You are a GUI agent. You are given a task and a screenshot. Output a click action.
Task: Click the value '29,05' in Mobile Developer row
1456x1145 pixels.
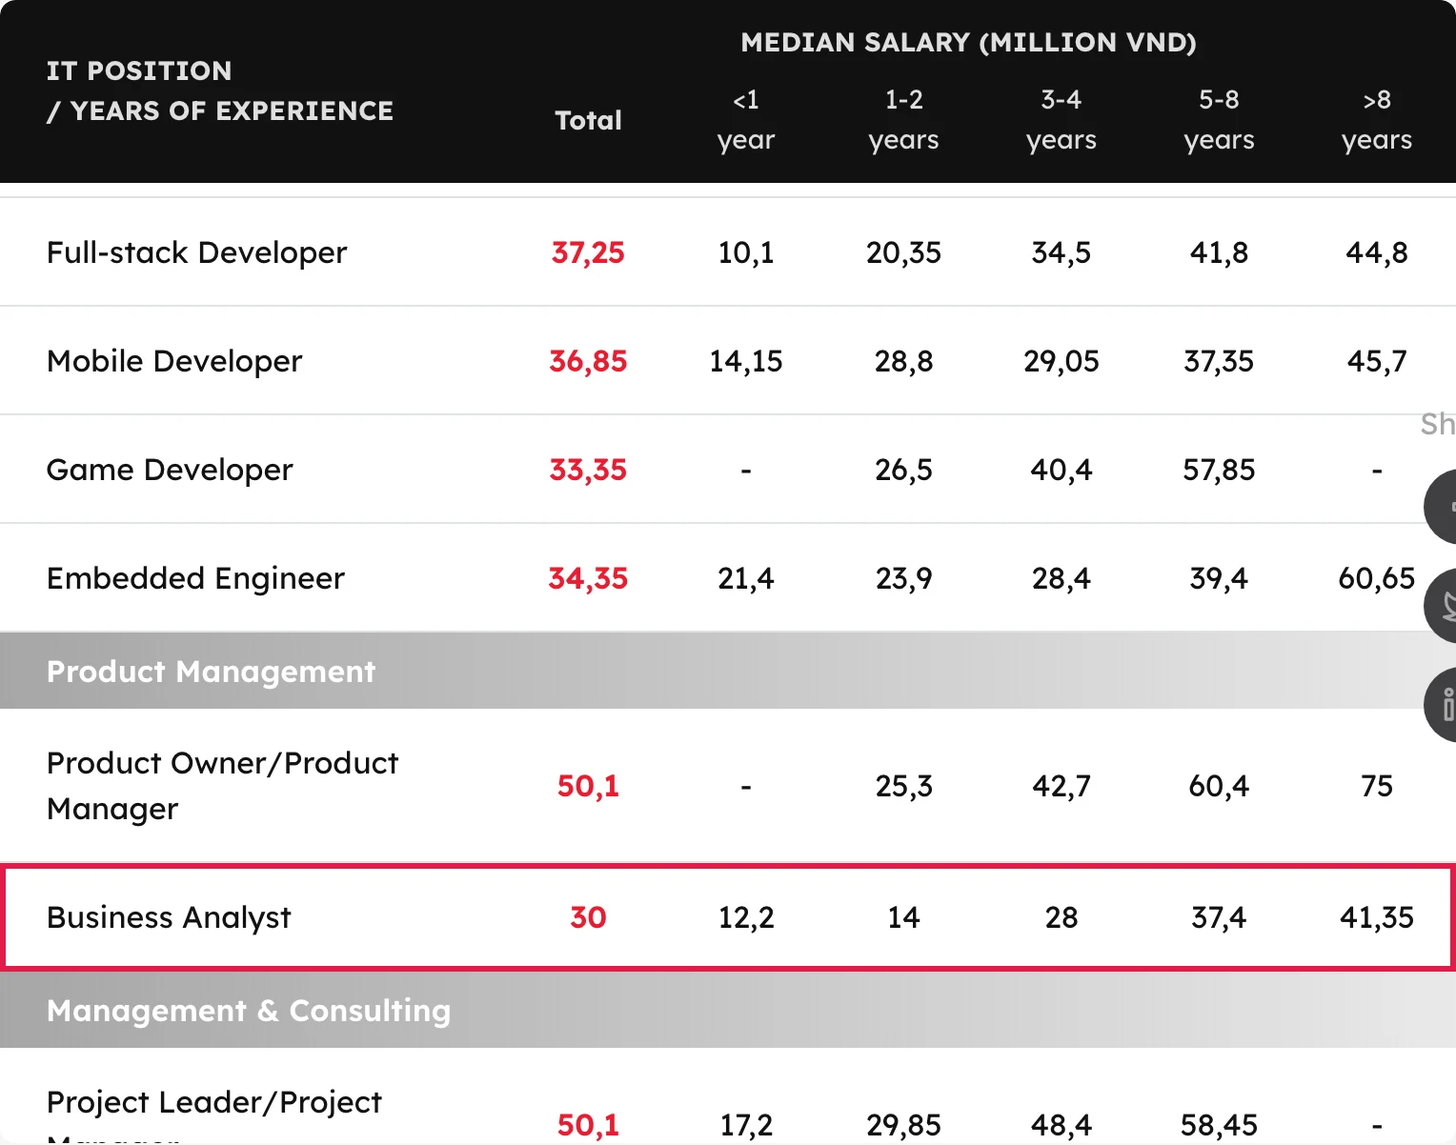click(x=1062, y=361)
